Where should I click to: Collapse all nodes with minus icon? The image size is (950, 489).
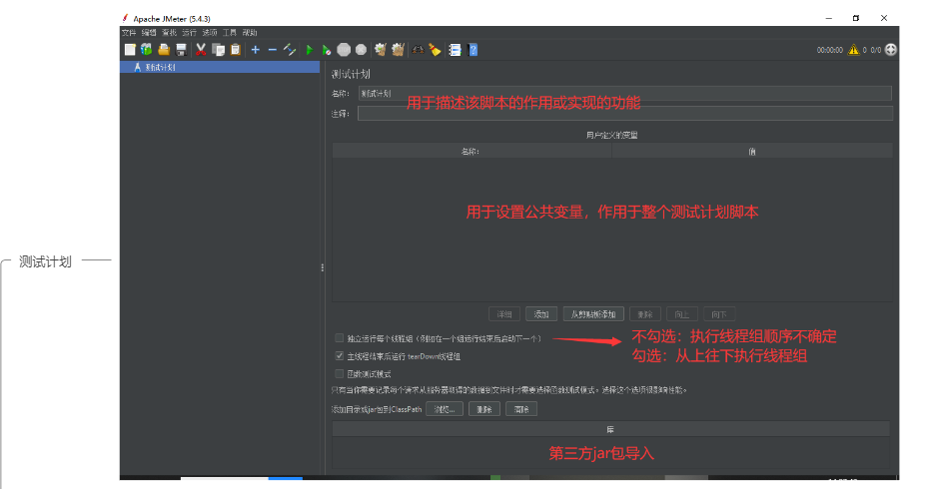(272, 50)
